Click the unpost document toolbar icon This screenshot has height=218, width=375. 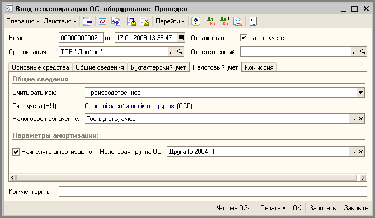[144, 21]
